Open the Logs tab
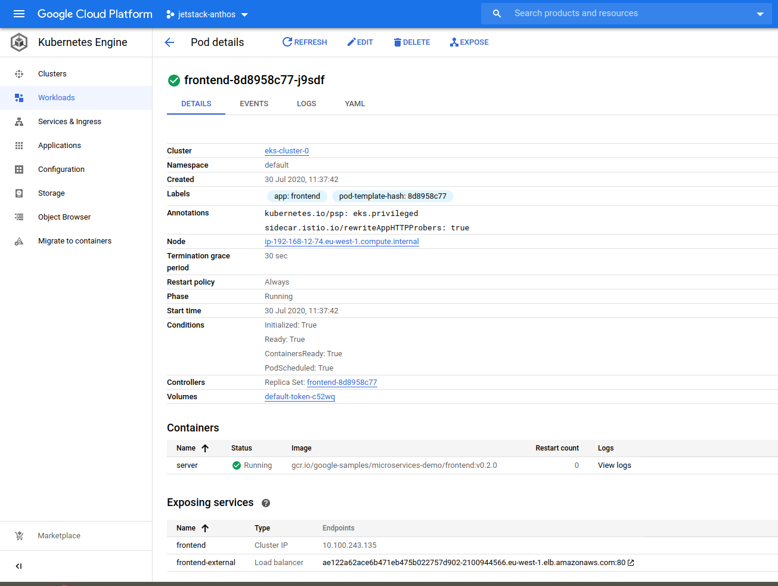778x586 pixels. tap(306, 104)
